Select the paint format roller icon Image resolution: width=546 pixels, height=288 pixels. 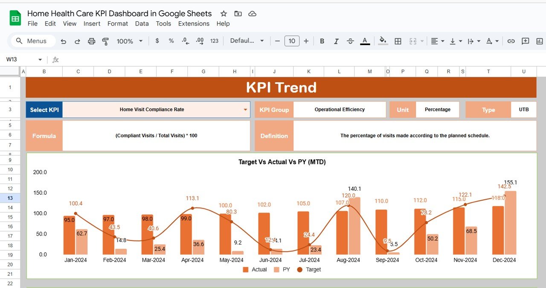pos(105,41)
